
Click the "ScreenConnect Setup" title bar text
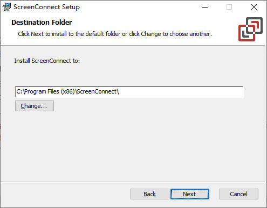(x=46, y=7)
